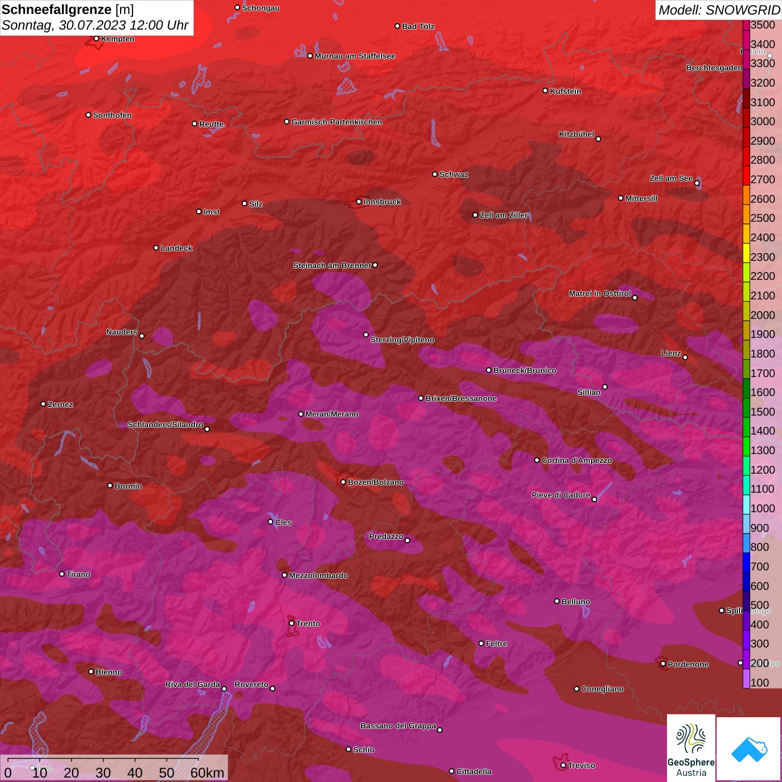Click the Brixen/Bressanone label
Screen dimensions: 782x782
tap(461, 398)
